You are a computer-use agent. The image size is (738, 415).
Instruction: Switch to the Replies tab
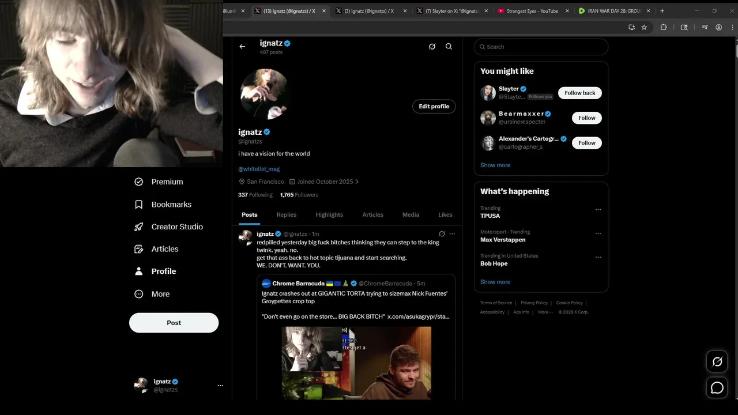287,214
